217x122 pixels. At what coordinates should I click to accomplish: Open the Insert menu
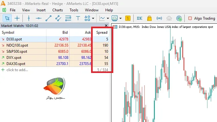(41, 10)
